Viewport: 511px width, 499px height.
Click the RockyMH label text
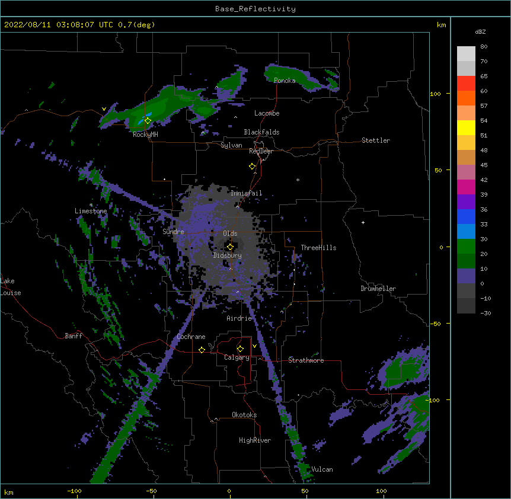coord(145,135)
